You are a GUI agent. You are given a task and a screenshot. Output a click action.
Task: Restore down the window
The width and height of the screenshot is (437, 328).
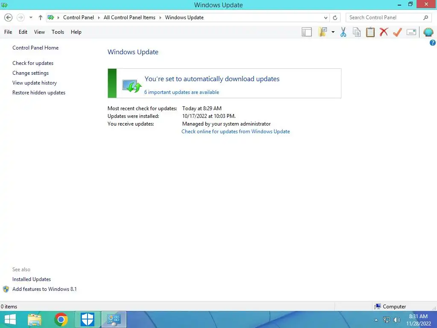tap(410, 4)
